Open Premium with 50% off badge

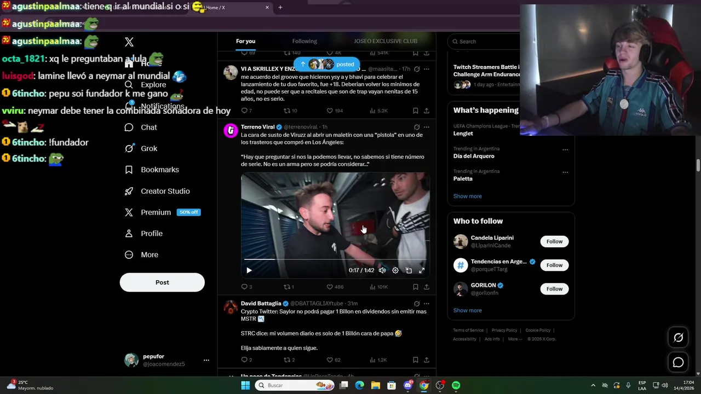(162, 212)
